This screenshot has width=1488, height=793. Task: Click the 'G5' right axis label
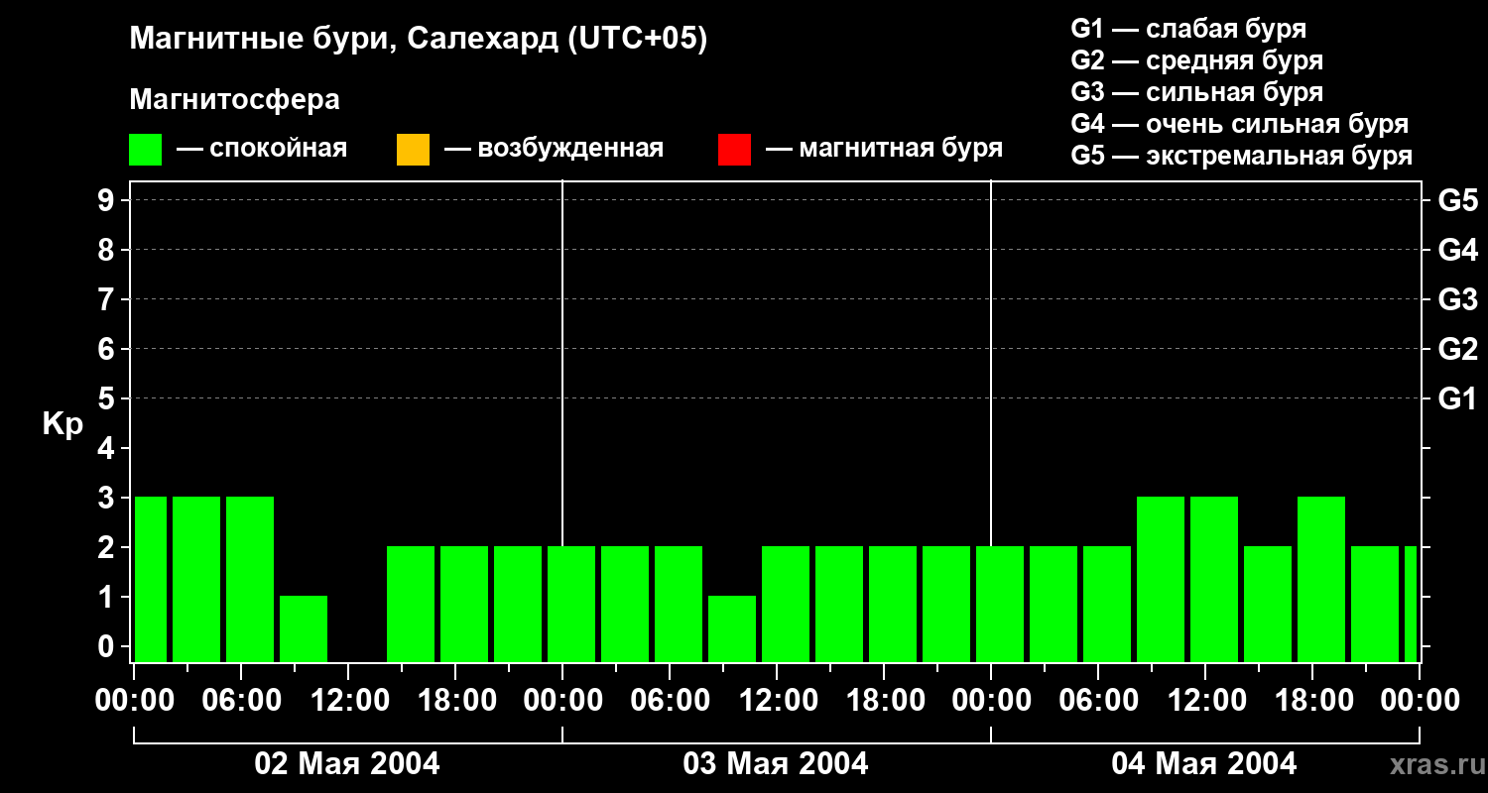click(1457, 201)
